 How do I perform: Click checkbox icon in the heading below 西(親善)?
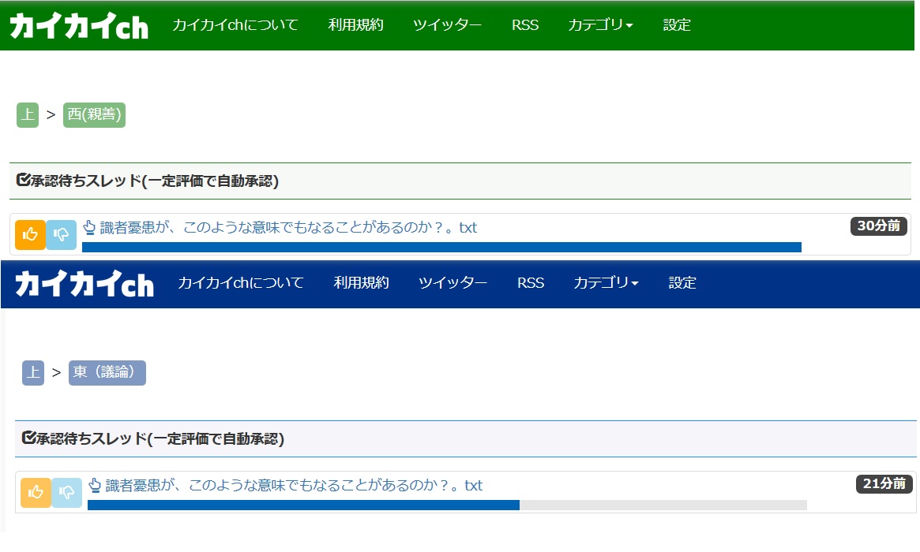23,181
